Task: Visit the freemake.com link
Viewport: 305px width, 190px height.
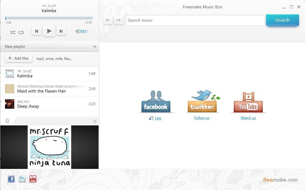Action: (x=280, y=180)
